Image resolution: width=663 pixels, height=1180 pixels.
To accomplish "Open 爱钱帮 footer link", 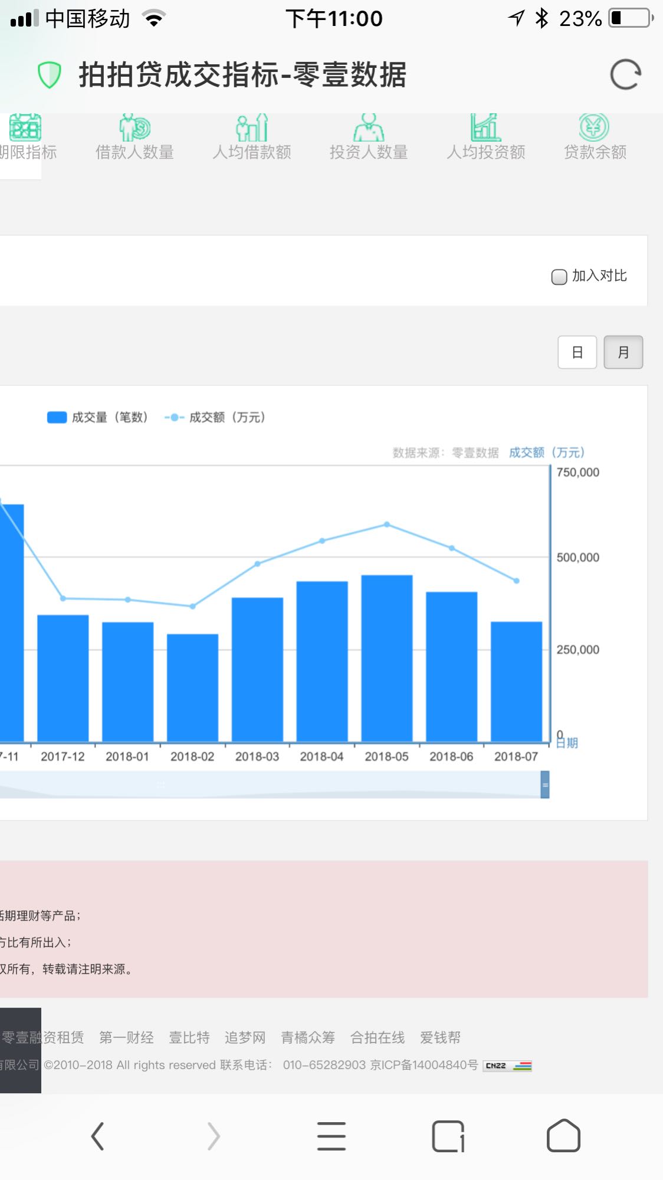I will pyautogui.click(x=440, y=1037).
